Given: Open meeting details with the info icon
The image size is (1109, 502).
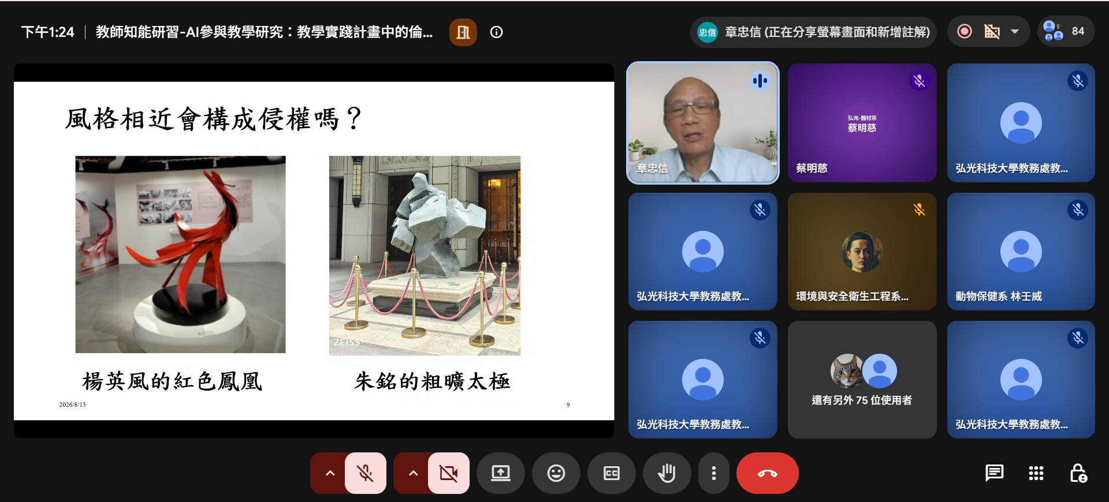Looking at the screenshot, I should point(497,32).
